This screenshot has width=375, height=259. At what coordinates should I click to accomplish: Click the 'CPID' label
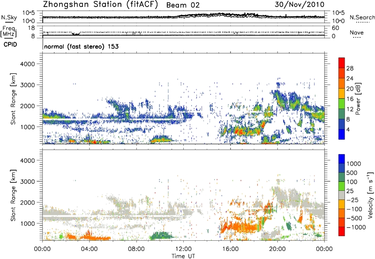[10, 44]
